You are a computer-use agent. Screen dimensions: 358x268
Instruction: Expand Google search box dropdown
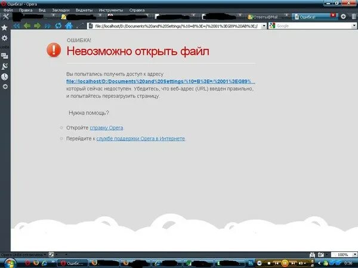click(354, 26)
